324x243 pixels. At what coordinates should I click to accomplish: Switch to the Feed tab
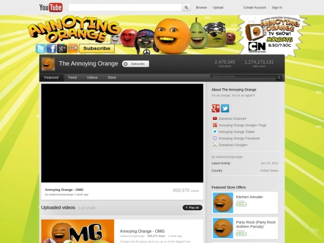73,77
